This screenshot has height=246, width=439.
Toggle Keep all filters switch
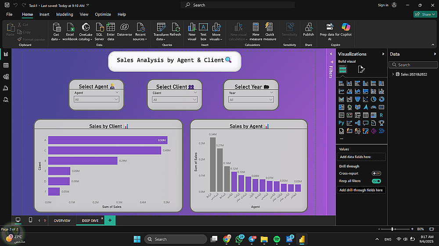coord(376,181)
